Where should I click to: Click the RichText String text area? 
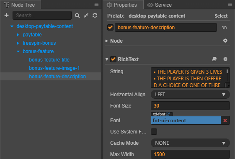pos(190,78)
